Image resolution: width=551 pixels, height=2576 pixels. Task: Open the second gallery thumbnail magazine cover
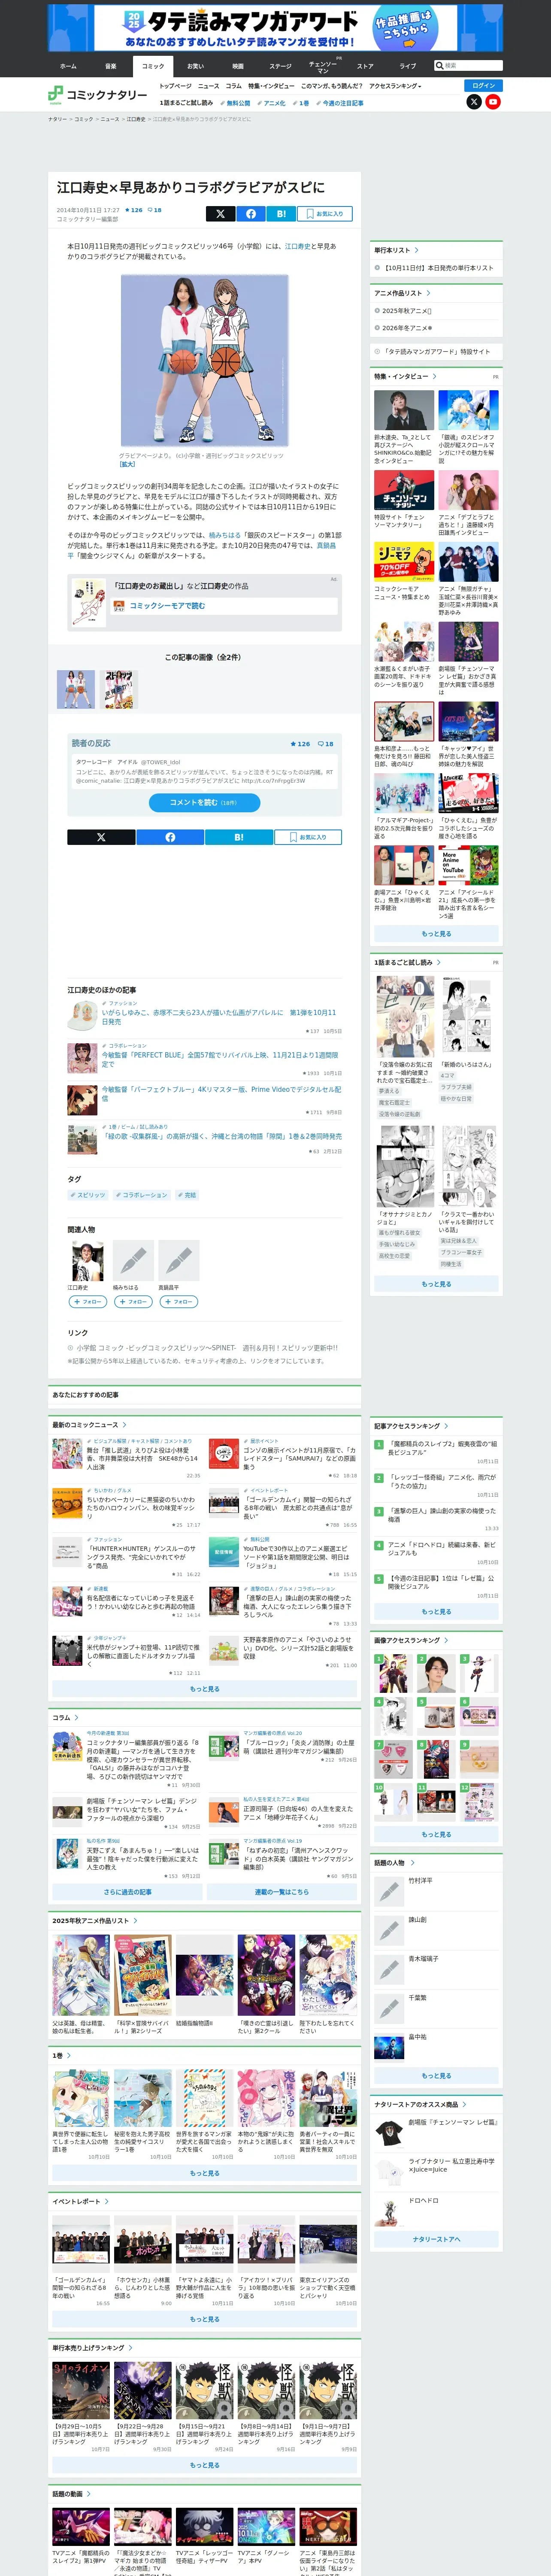coord(118,690)
